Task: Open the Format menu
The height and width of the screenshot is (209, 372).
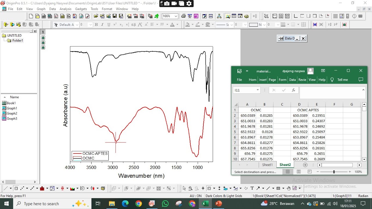Action: [107, 9]
